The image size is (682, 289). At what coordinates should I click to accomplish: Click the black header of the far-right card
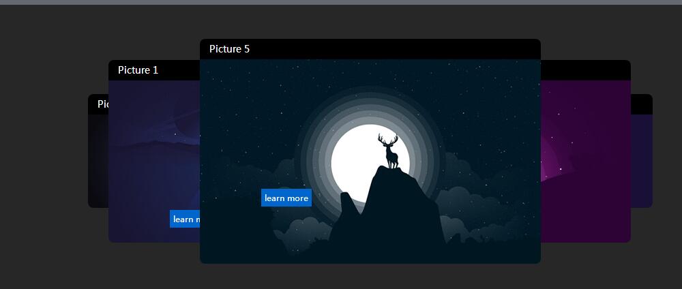641,104
